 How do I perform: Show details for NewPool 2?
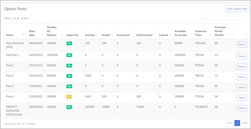242,56
